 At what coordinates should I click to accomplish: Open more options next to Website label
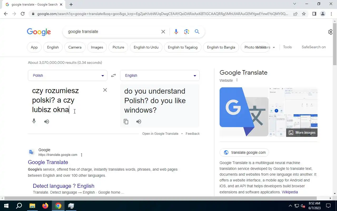click(237, 80)
